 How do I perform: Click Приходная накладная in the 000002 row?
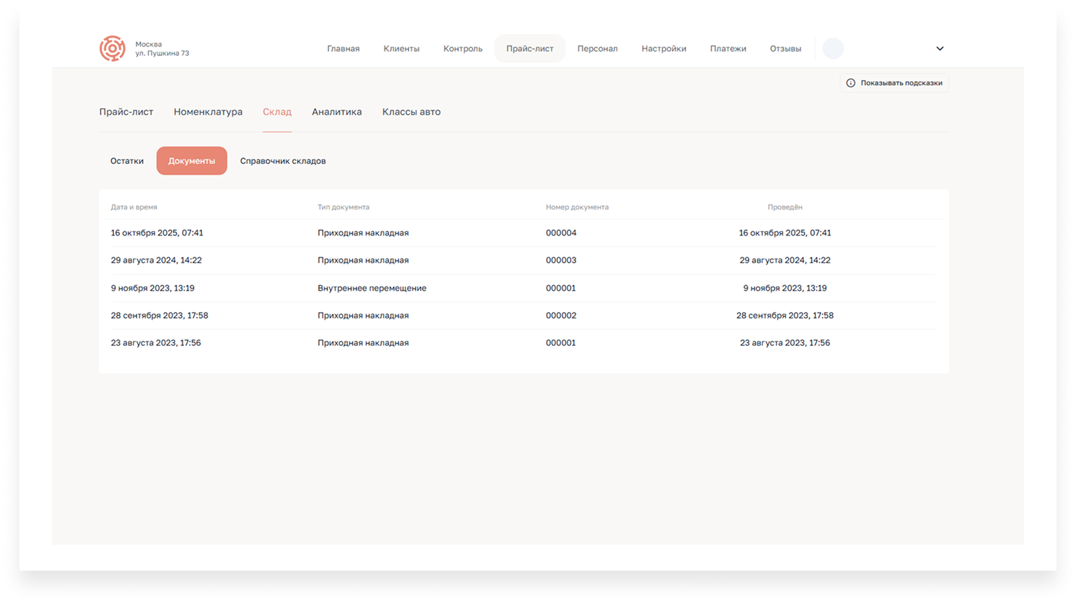tap(363, 315)
